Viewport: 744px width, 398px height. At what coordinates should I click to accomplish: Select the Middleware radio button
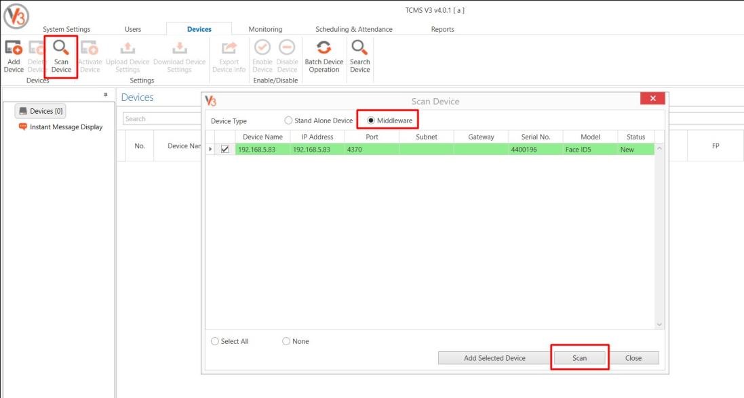[x=371, y=120]
